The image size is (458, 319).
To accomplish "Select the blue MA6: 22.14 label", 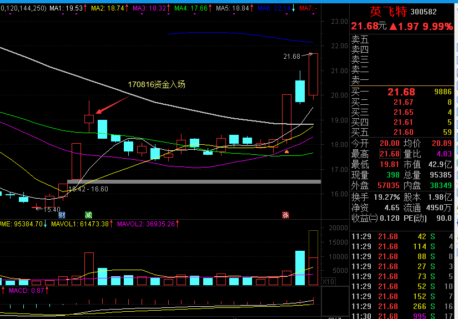I will (274, 8).
